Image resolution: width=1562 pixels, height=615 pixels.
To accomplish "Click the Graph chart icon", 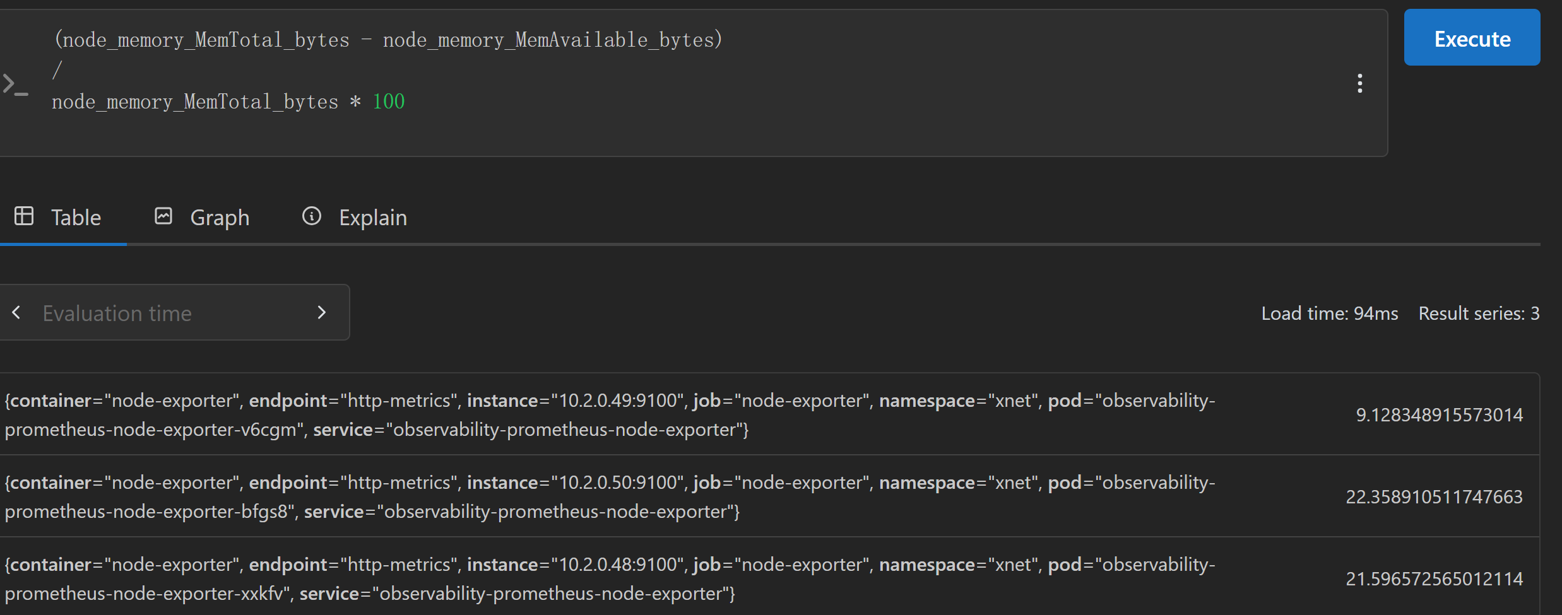I will 163,216.
